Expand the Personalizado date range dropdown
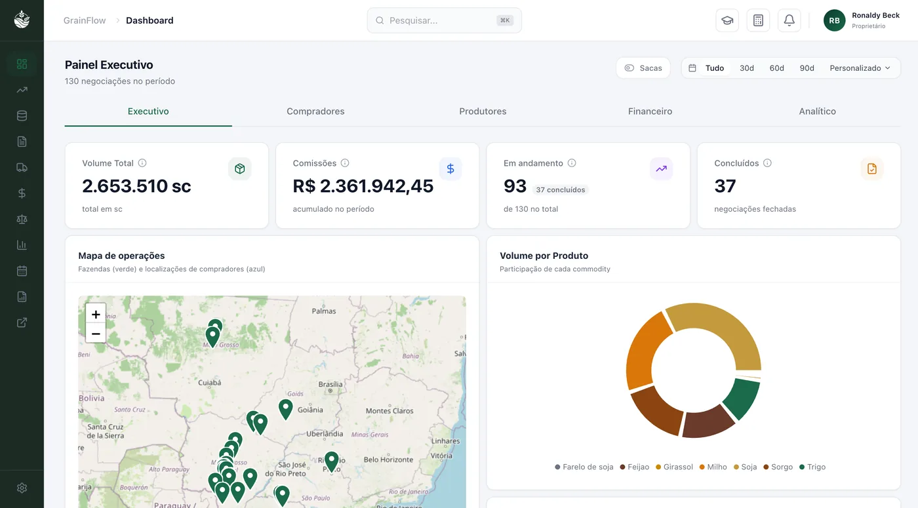The height and width of the screenshot is (508, 918). point(860,68)
